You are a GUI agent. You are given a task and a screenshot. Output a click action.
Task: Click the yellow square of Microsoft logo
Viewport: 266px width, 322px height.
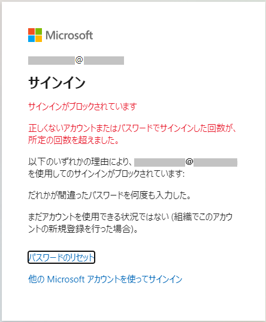coord(38,38)
